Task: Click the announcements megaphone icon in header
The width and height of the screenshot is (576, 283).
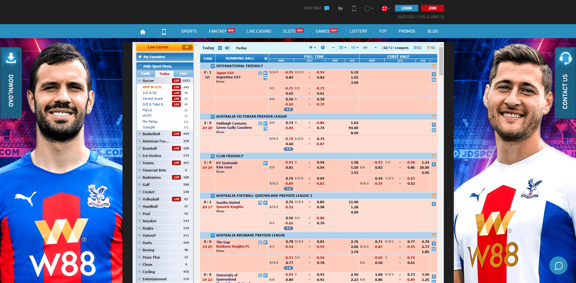Action: 340,8
